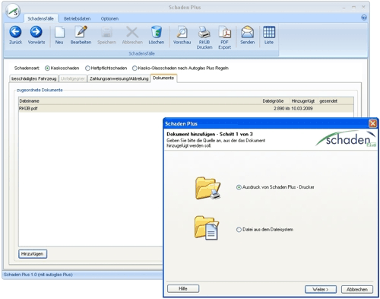Screen dimensions: 380x299
Task: Click the Vorwärts forward arrow icon
Action: [36, 32]
